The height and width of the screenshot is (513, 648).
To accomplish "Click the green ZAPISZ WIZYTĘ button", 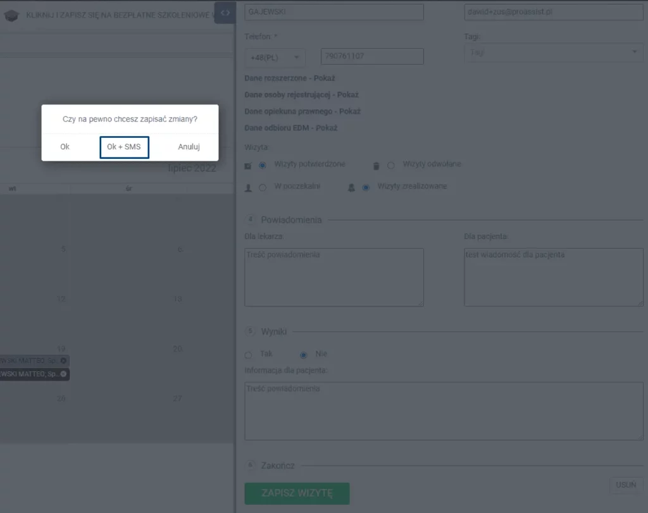I will (297, 493).
